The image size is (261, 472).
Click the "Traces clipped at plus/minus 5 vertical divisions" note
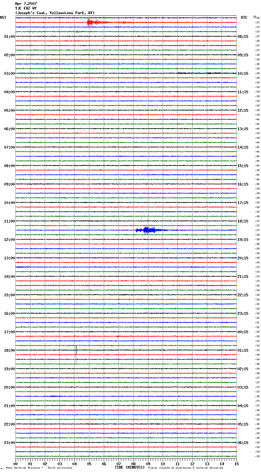pyautogui.click(x=185, y=468)
